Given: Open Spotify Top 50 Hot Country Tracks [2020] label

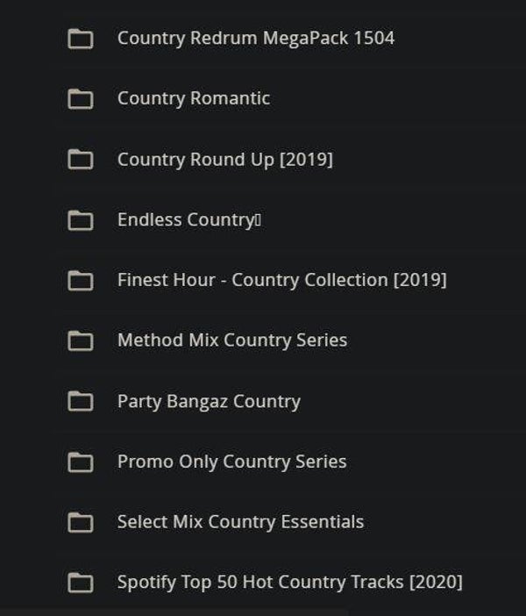Looking at the screenshot, I should point(290,582).
